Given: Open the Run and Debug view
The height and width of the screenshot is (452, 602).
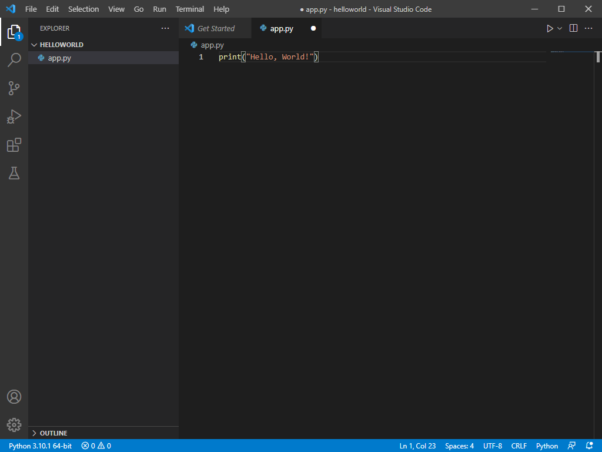Looking at the screenshot, I should coord(14,117).
